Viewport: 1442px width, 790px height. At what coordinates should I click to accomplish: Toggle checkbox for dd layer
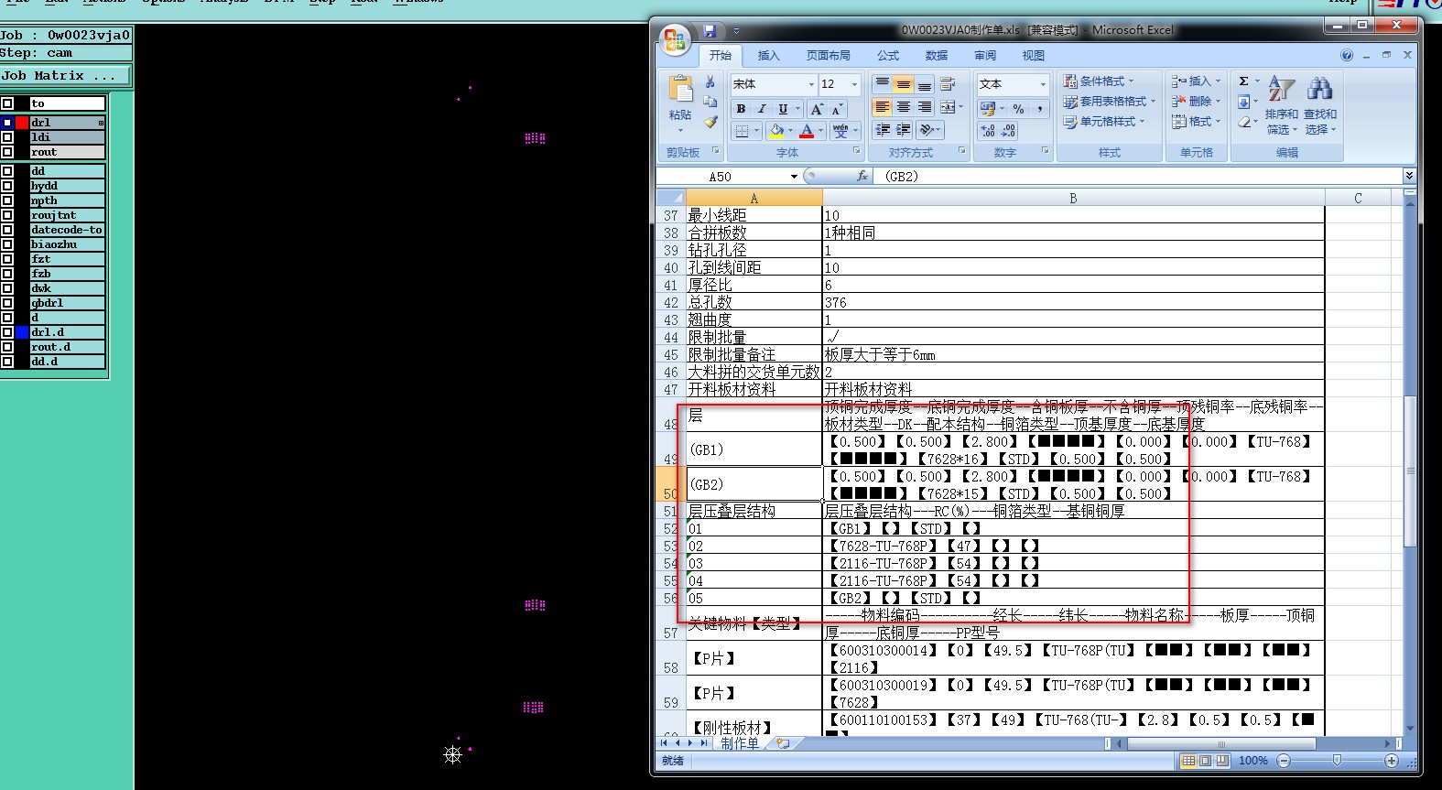coord(7,171)
